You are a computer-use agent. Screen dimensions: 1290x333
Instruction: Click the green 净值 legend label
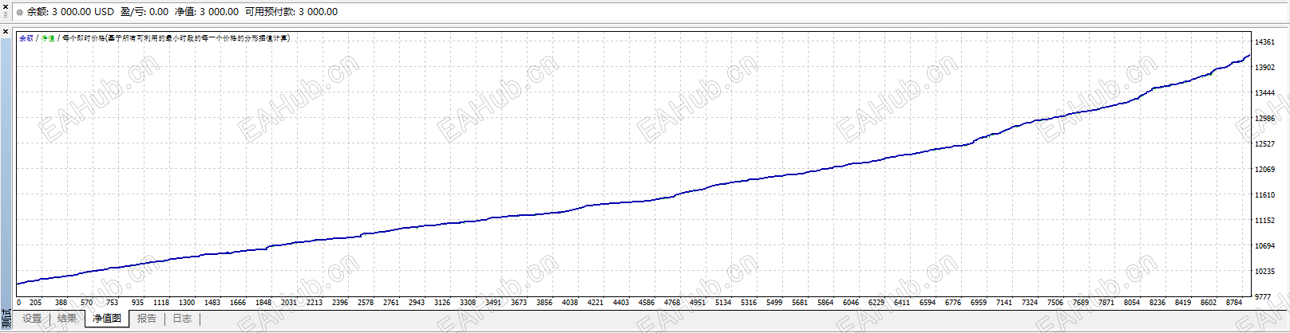tap(48, 38)
